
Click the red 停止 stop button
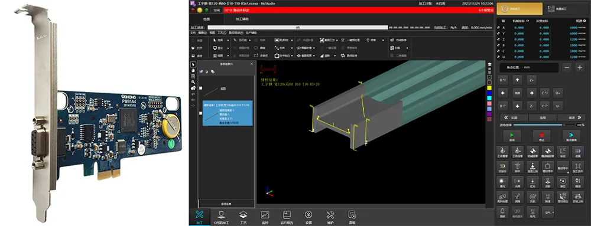click(x=541, y=136)
